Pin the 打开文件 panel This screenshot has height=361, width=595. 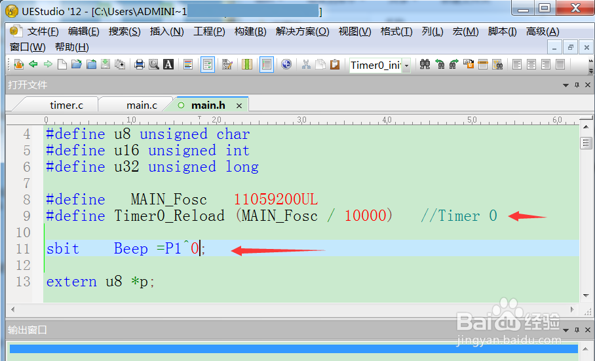point(577,85)
